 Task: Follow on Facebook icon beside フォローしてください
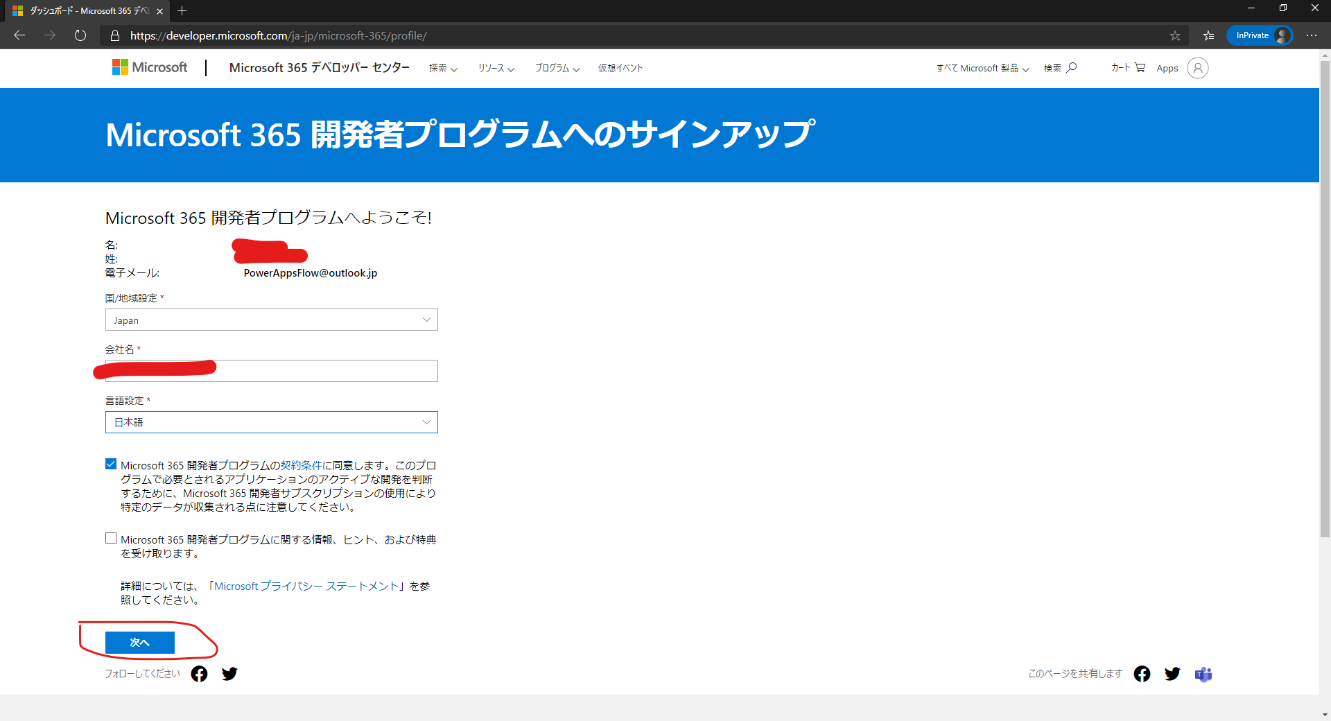199,674
